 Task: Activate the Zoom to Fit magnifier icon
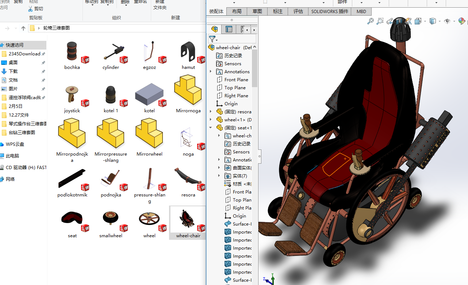point(371,21)
